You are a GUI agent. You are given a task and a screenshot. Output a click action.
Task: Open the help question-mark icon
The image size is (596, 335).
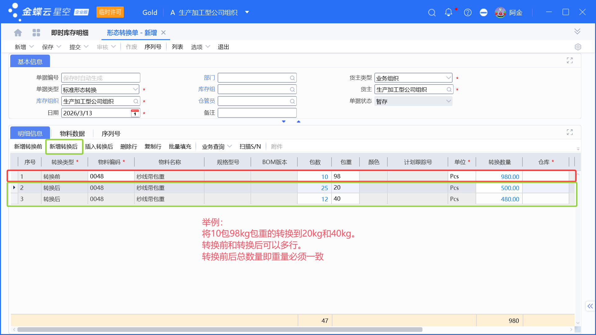pyautogui.click(x=467, y=12)
